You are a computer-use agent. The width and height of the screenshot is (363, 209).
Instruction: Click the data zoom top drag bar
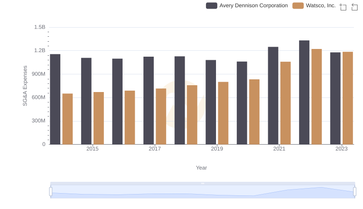(x=202, y=183)
